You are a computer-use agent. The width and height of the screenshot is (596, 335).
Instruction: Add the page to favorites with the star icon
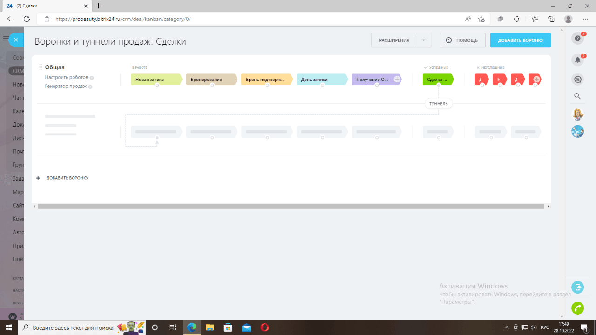[x=481, y=19]
